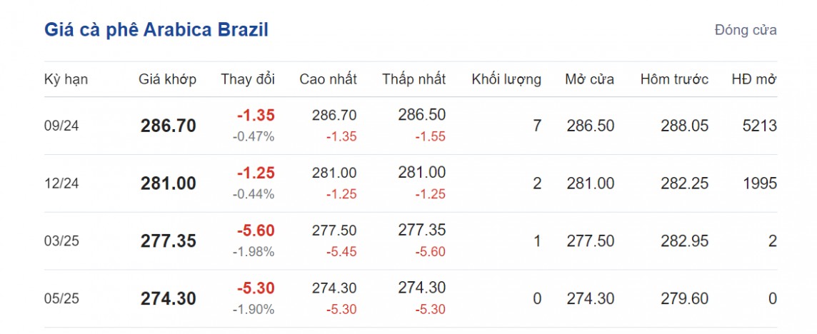Click the 'Hôm trước' column header

(674, 79)
